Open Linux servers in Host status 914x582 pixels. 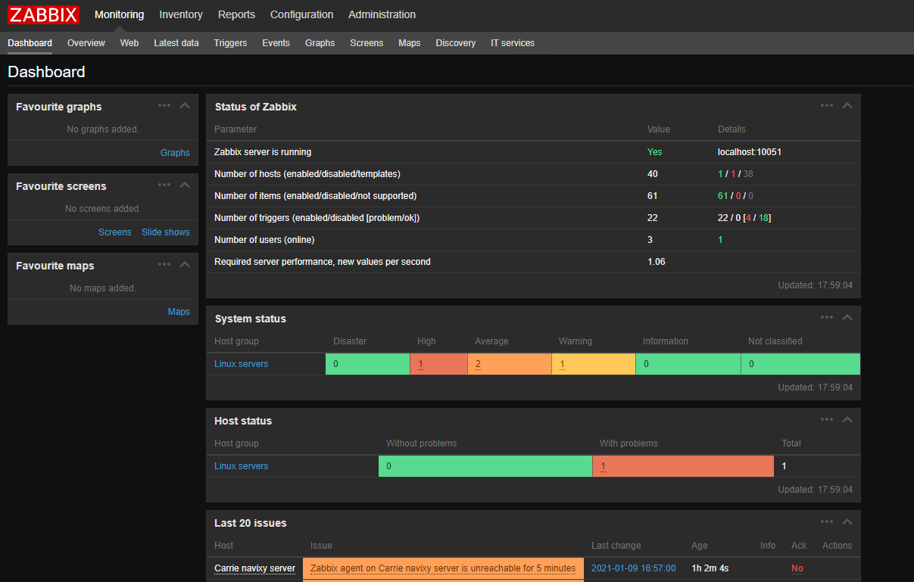coord(241,466)
